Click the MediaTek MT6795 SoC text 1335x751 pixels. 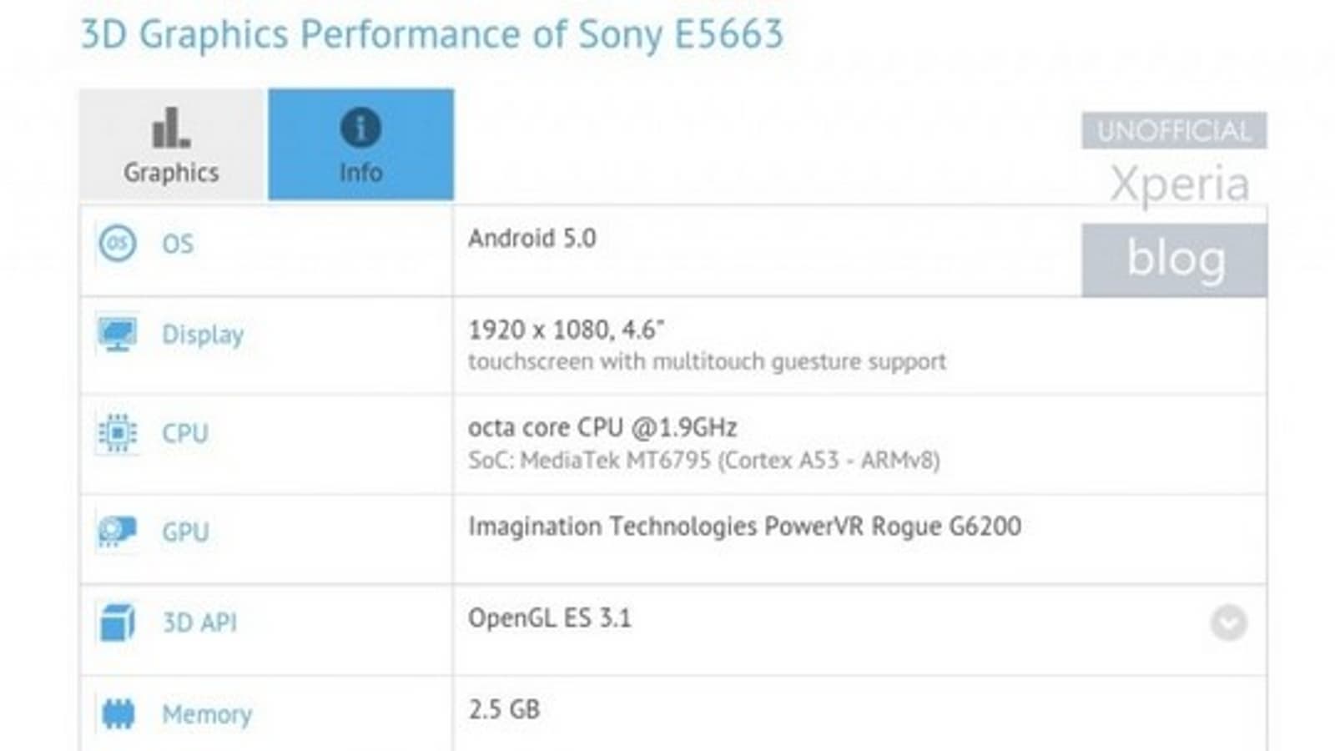click(x=703, y=461)
